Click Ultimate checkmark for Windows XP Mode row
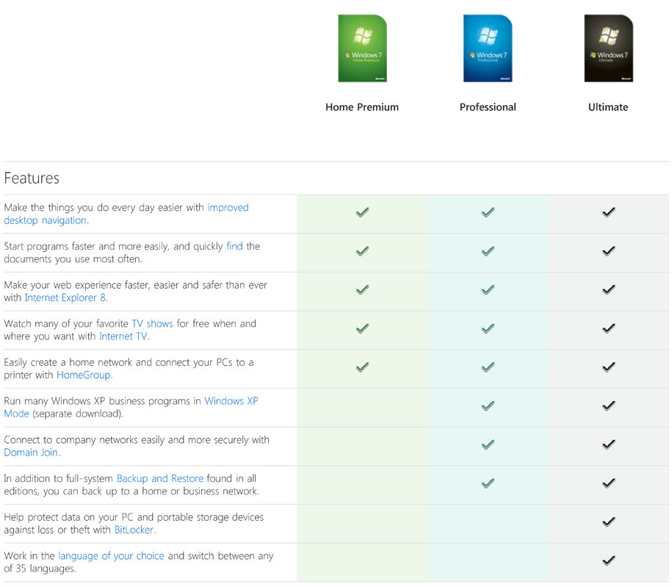 (x=609, y=406)
